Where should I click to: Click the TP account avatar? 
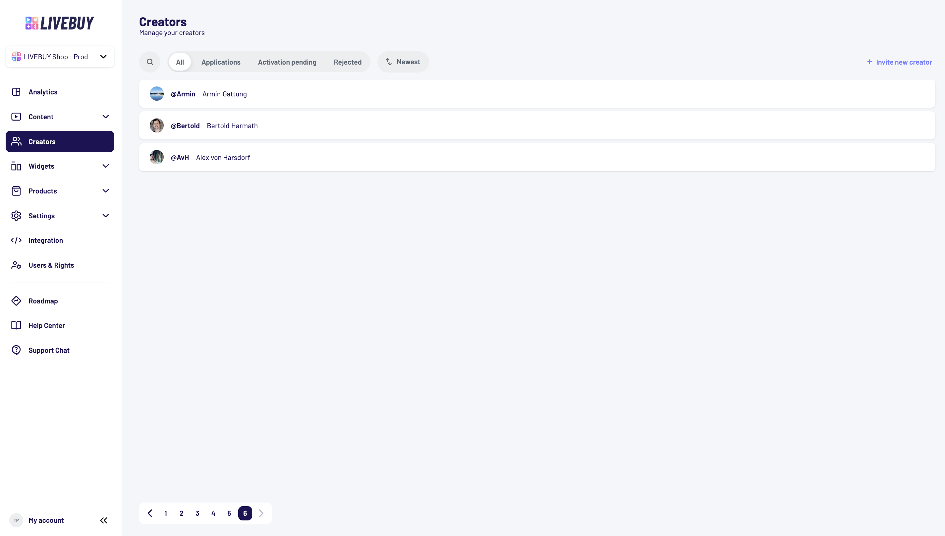16,520
